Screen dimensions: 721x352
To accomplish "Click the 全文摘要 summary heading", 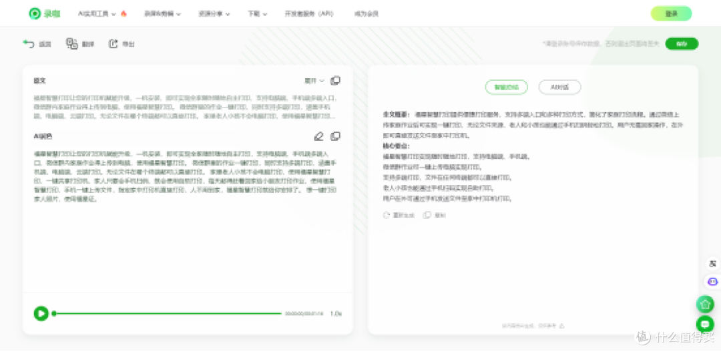I will [x=397, y=115].
